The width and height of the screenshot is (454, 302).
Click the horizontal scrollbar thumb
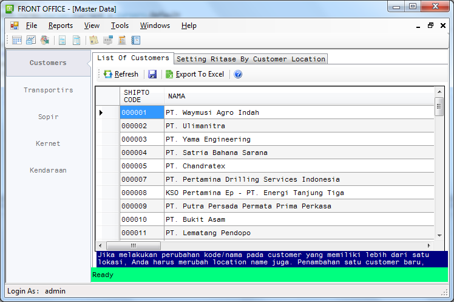134,245
